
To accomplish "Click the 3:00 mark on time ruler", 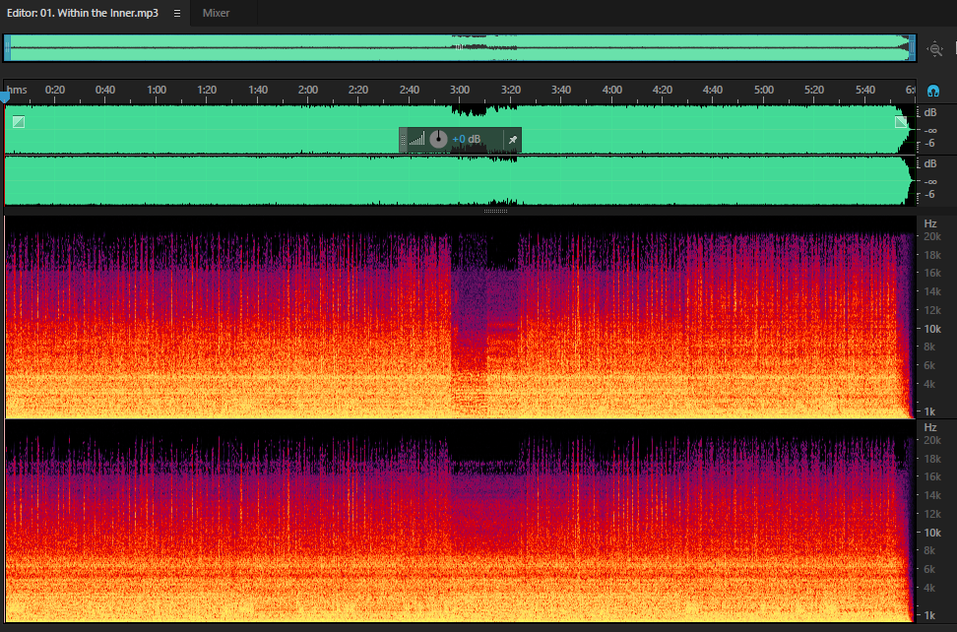I will tap(460, 90).
